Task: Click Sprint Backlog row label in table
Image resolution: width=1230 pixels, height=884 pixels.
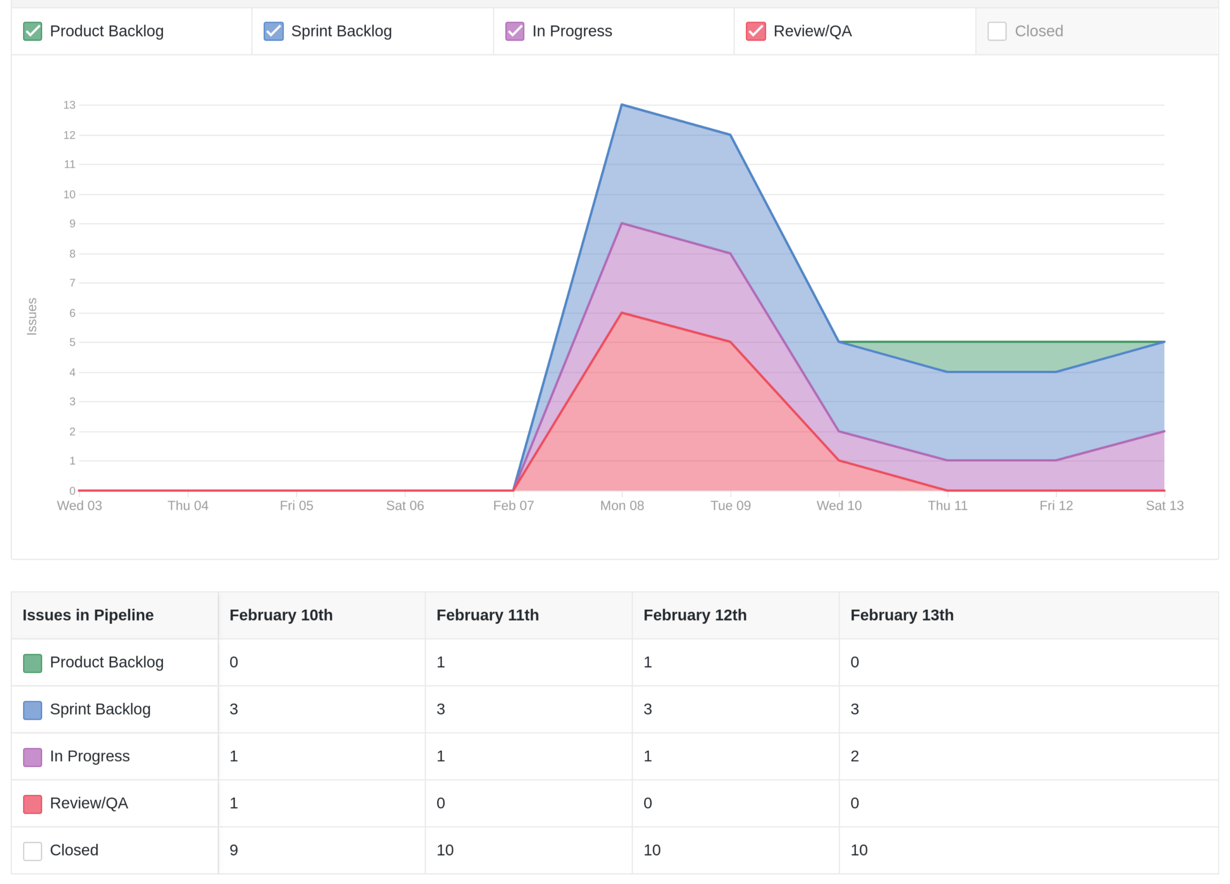Action: pyautogui.click(x=100, y=709)
